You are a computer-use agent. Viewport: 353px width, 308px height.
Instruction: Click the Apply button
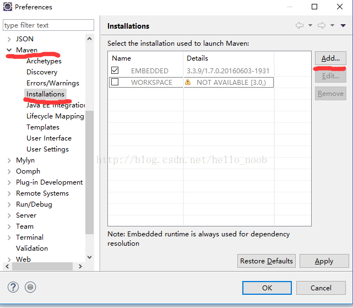coord(324,261)
